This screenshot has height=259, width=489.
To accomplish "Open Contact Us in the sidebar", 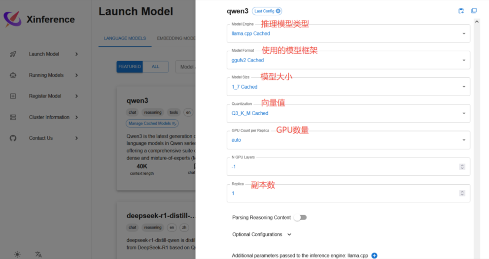I will (x=41, y=138).
